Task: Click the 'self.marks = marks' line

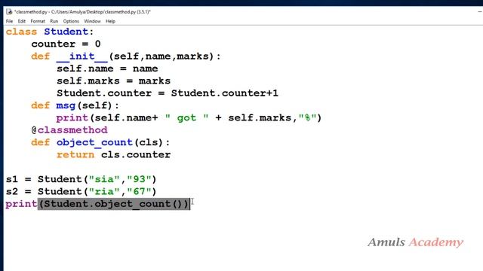Action: click(x=113, y=81)
